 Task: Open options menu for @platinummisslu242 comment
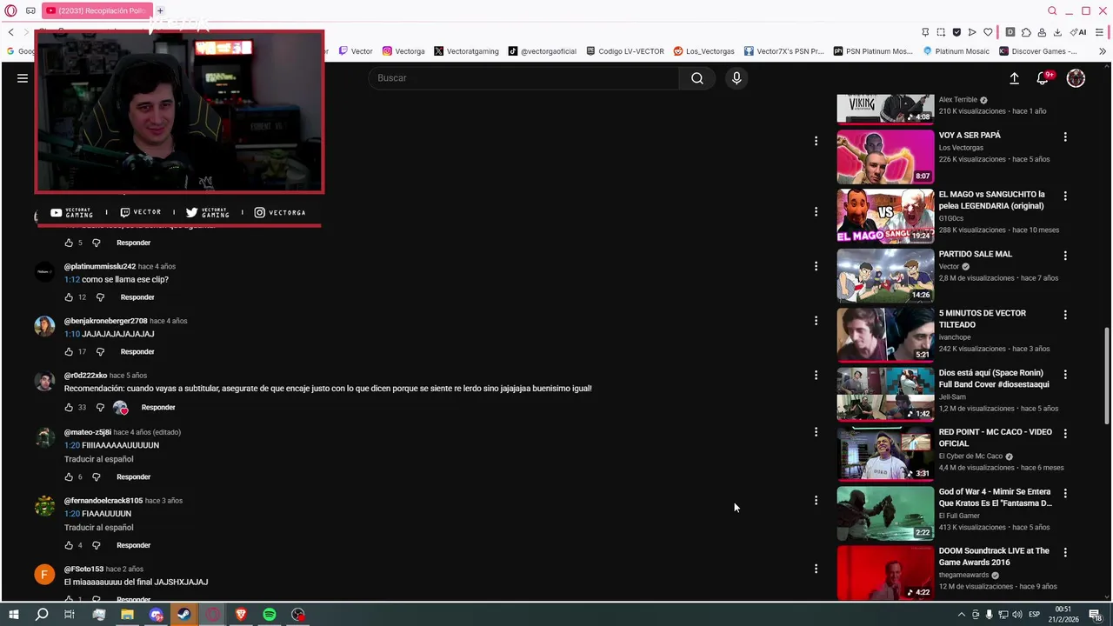tap(816, 266)
